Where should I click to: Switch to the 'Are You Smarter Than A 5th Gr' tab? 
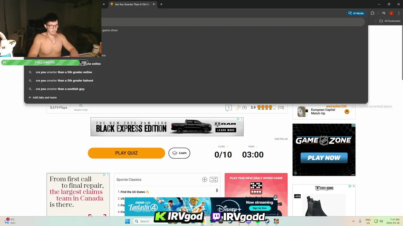coord(132,4)
